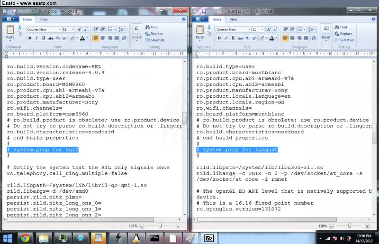Open WordPad file menu button in right window

pos(199,19)
